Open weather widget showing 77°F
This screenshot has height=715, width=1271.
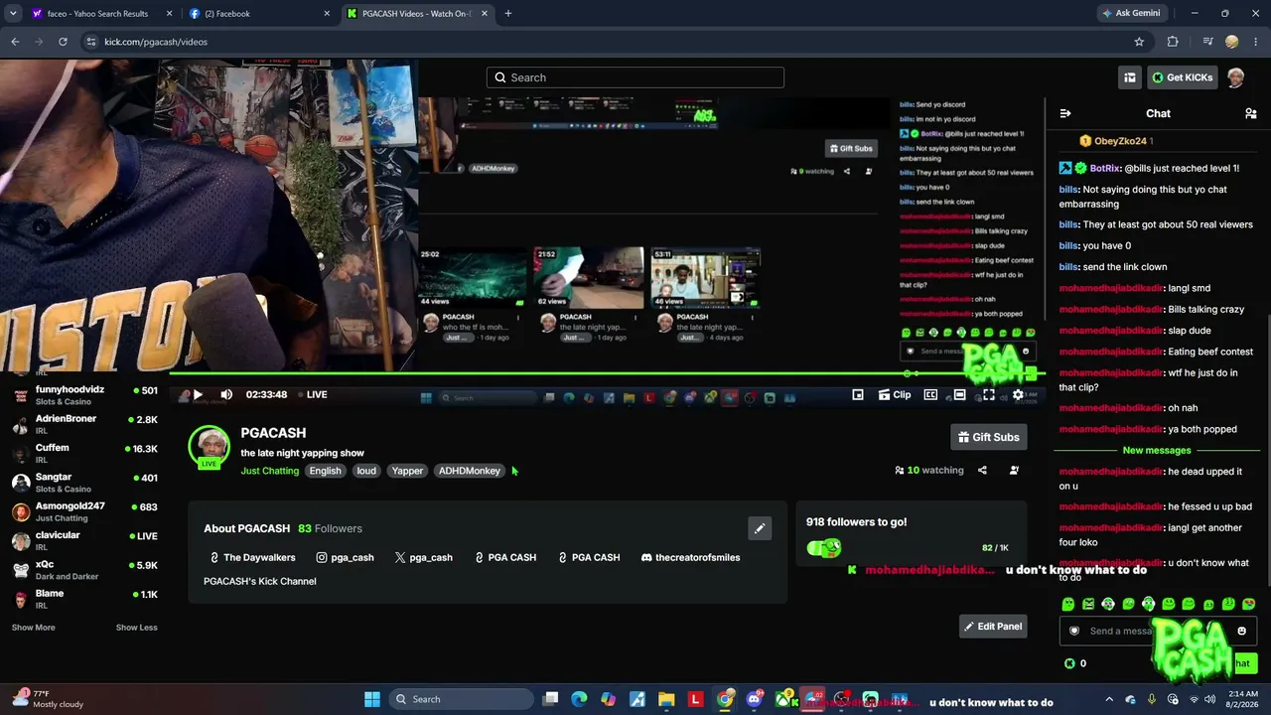pos(48,699)
